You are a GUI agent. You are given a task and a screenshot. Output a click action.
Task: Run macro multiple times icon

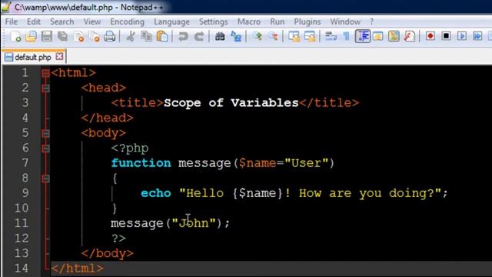[477, 36]
